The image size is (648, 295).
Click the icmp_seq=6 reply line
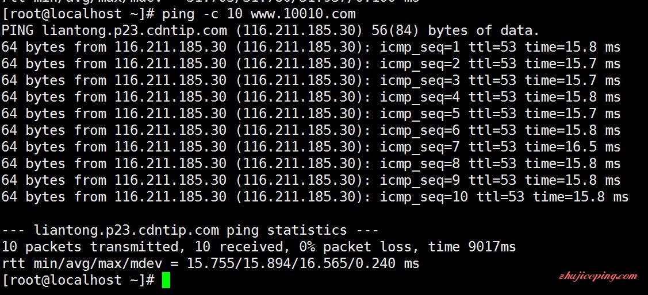[310, 130]
